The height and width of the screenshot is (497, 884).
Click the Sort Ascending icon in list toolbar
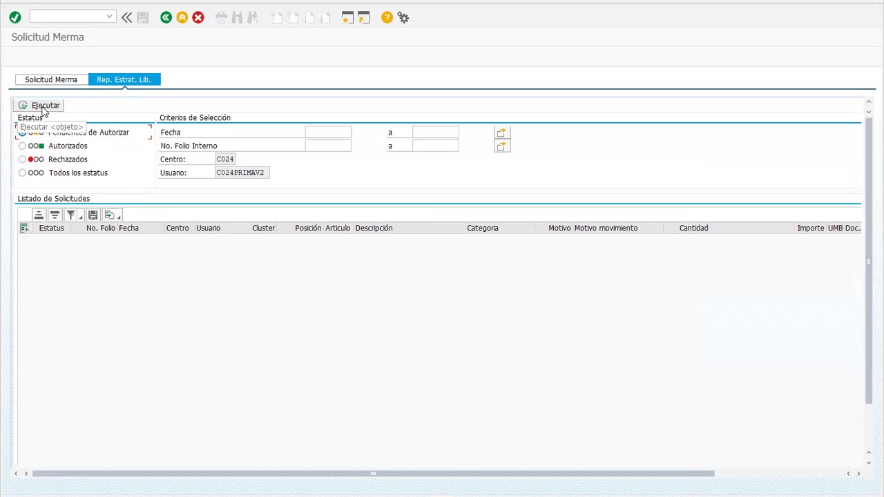[39, 215]
